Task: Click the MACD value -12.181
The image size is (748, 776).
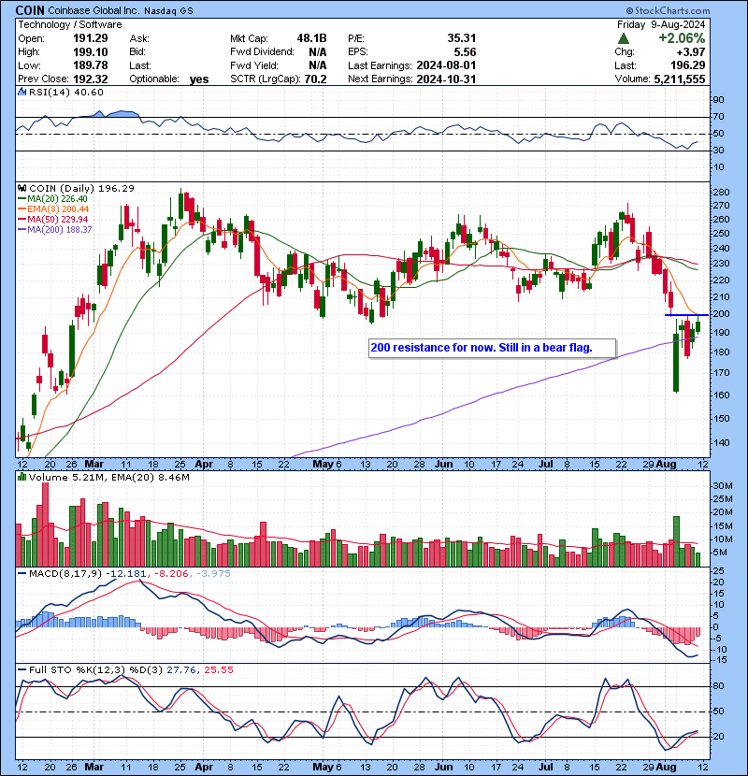Action: click(127, 574)
